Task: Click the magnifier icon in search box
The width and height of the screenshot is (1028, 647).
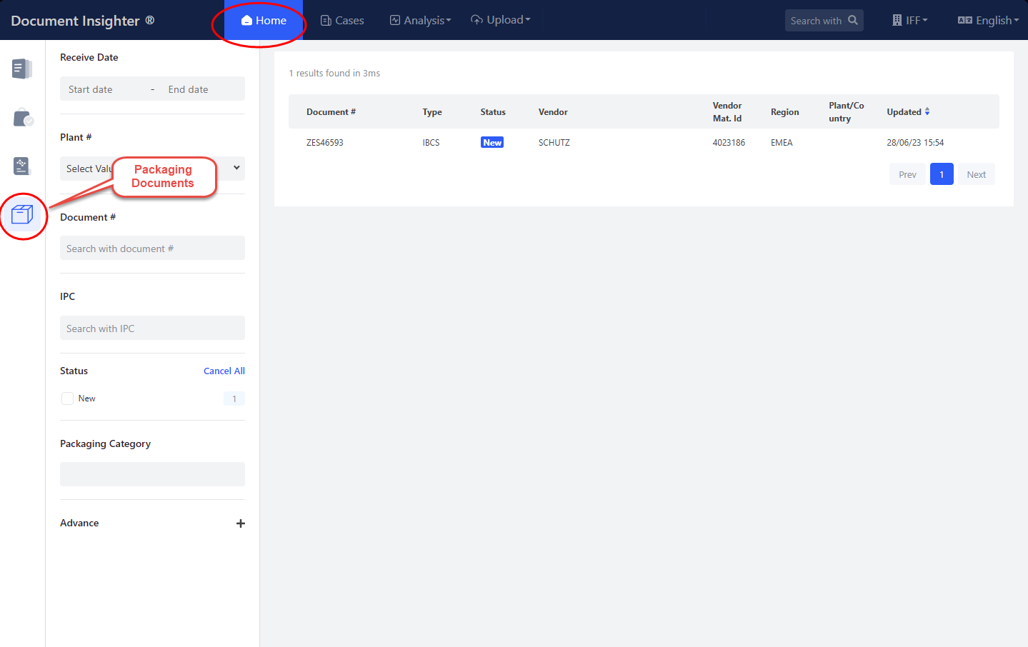Action: click(852, 21)
